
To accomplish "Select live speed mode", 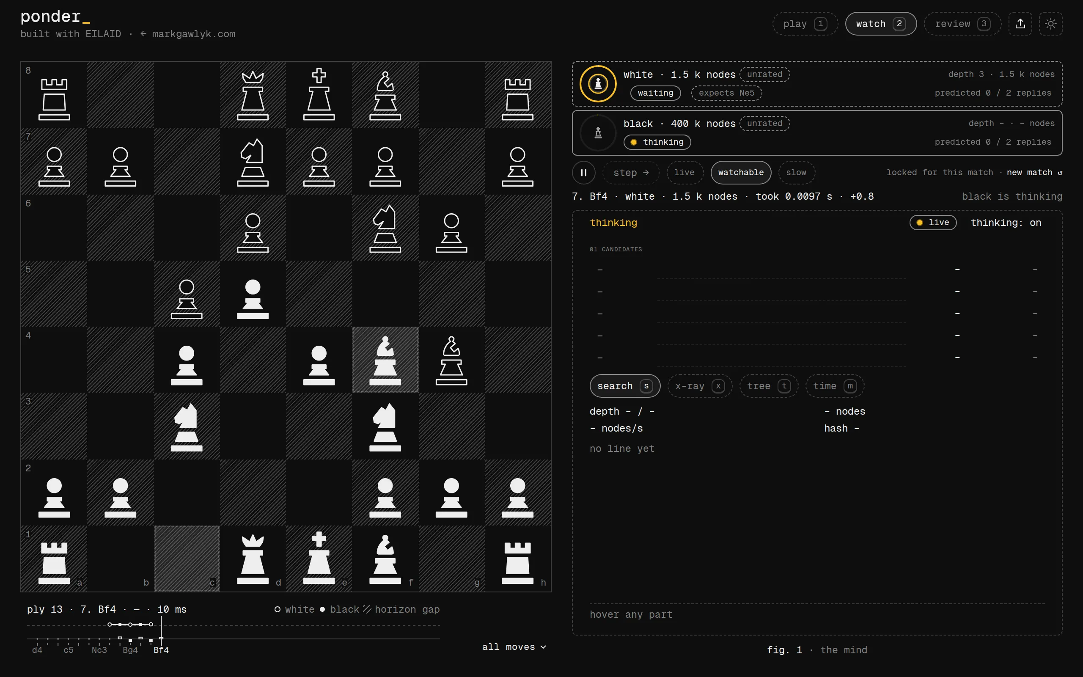I will pyautogui.click(x=685, y=172).
